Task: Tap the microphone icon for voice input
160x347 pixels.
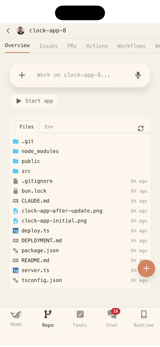Action: pyautogui.click(x=138, y=75)
